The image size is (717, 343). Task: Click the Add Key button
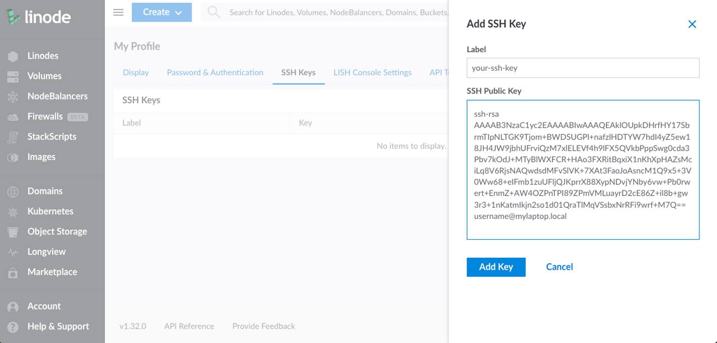(x=495, y=267)
